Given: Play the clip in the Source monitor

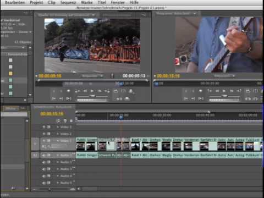Looking at the screenshot, I should (x=92, y=91).
